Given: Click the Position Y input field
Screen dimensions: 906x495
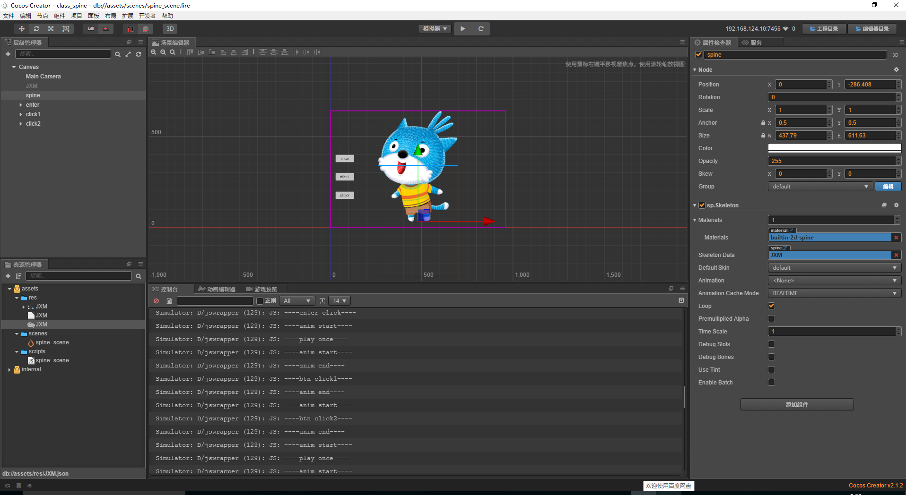Looking at the screenshot, I should point(871,84).
